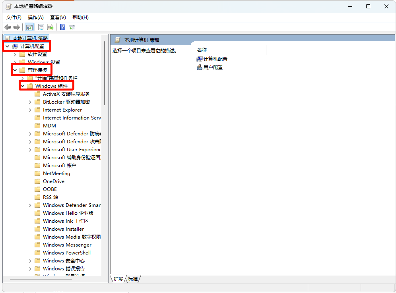Click the Back arrow in the toolbar
396x293 pixels.
click(x=7, y=27)
